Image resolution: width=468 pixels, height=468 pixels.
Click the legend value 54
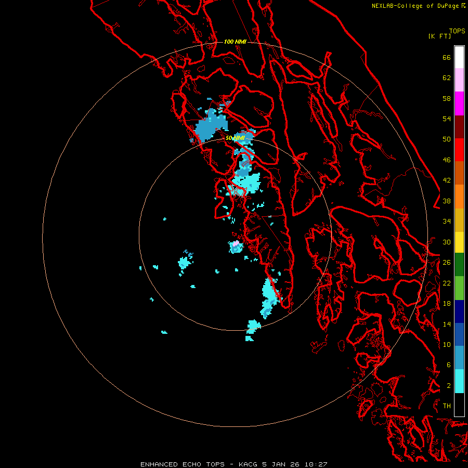coord(447,119)
